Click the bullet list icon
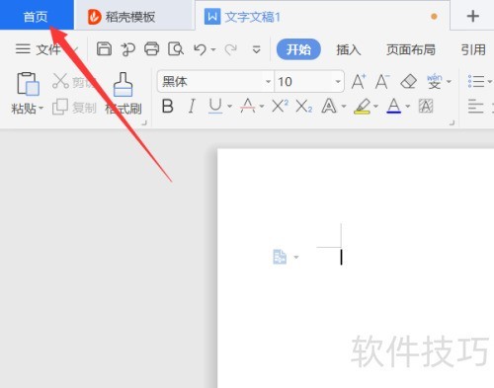This screenshot has height=388, width=494. 476,81
